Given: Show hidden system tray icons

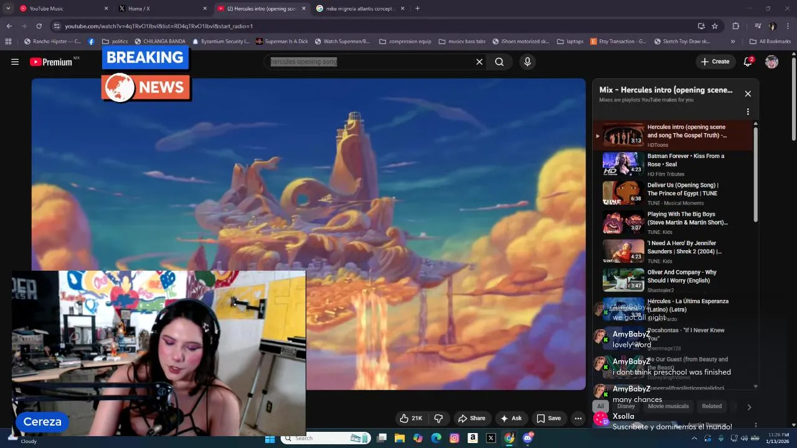Looking at the screenshot, I should tap(695, 438).
